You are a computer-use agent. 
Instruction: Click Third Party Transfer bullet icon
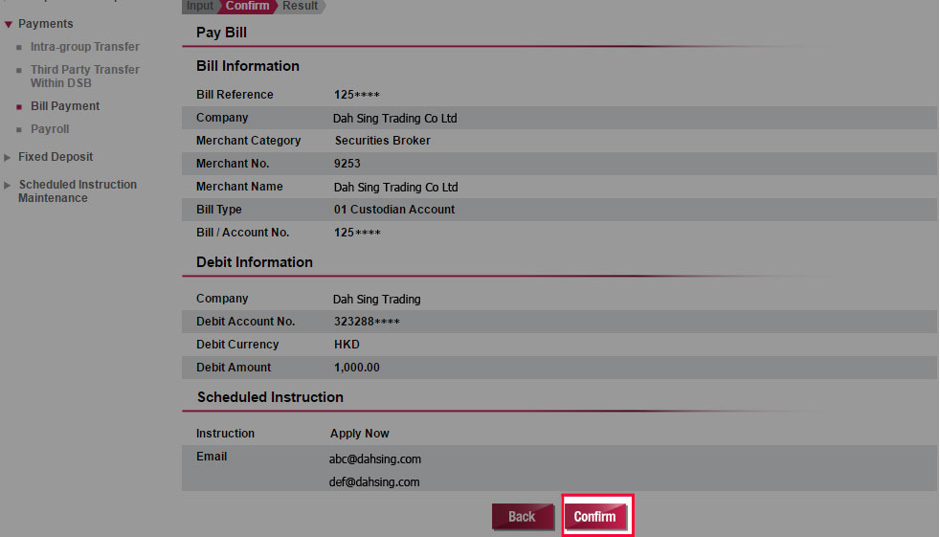click(x=19, y=70)
